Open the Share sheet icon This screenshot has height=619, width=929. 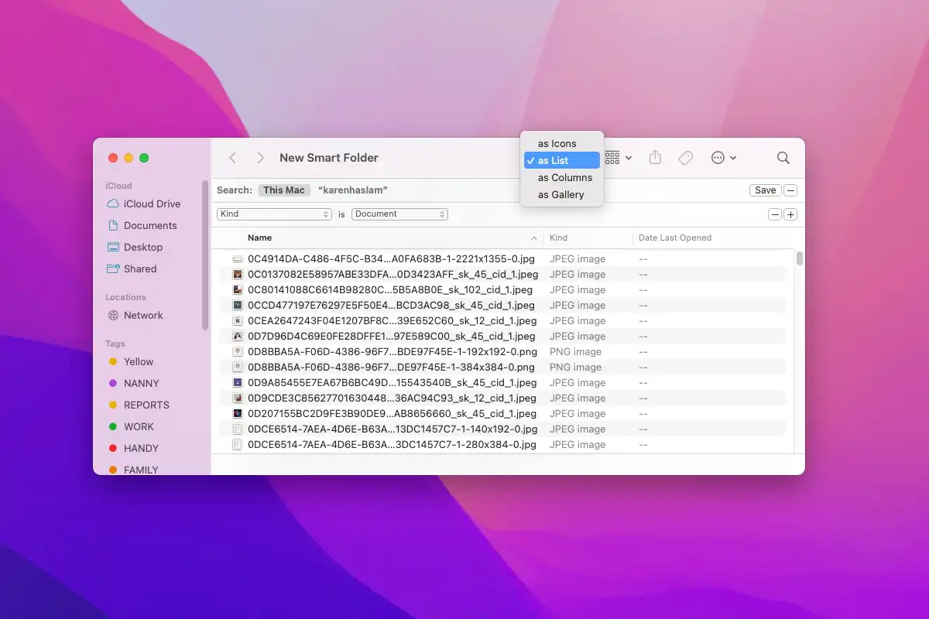(x=655, y=157)
